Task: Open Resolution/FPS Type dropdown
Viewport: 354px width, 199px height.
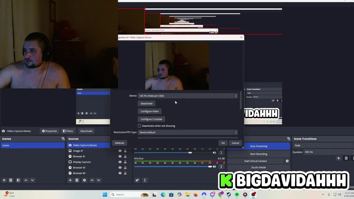Action: [188, 132]
